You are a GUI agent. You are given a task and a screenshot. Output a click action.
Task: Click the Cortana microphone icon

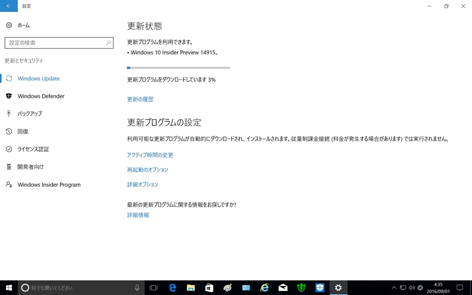tap(137, 288)
